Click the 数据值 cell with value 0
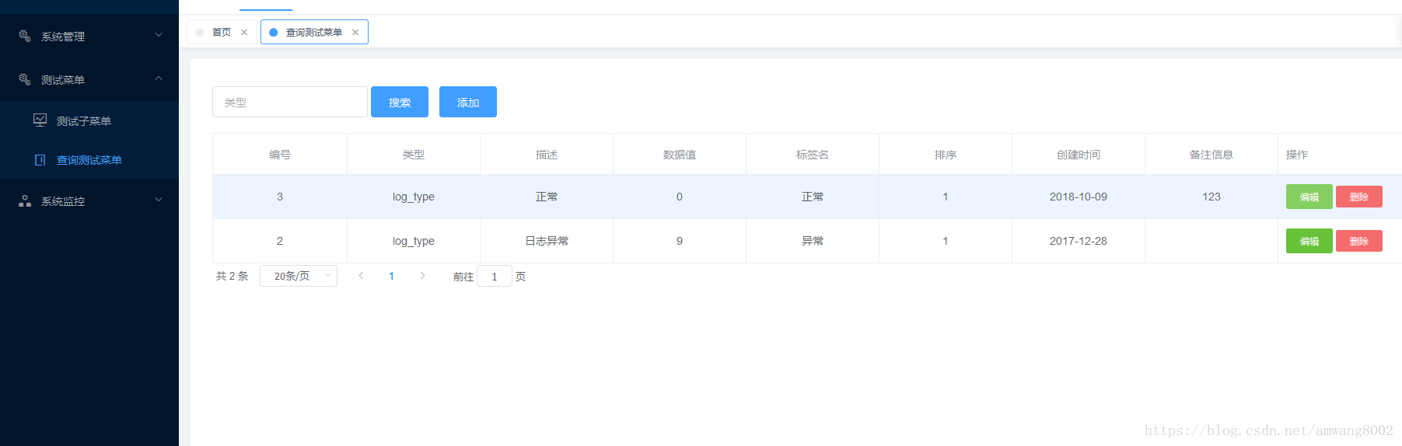 680,197
